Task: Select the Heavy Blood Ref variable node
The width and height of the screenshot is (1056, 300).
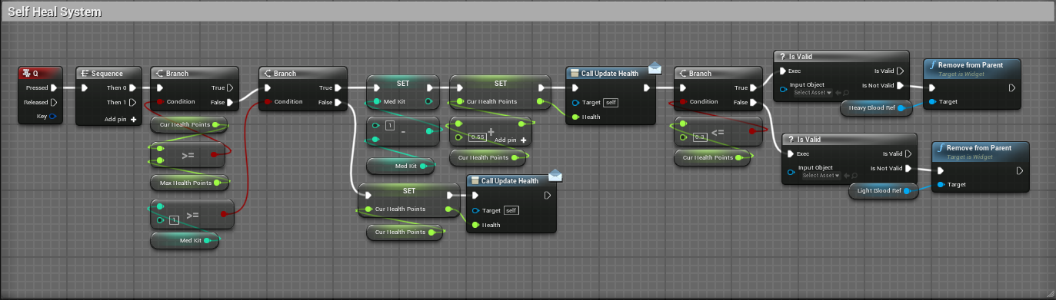Action: (876, 108)
